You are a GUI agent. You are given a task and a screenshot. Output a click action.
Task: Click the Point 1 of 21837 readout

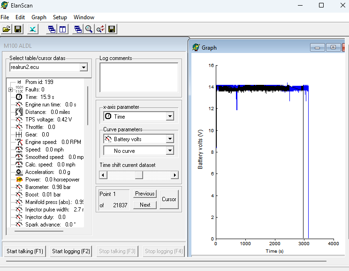(114, 200)
